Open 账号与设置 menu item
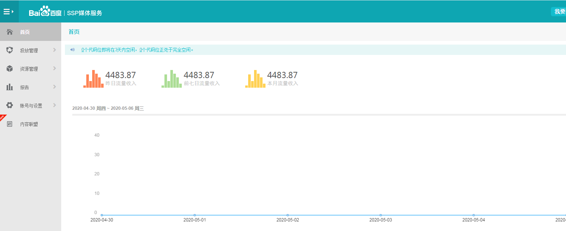This screenshot has height=231, width=566. [x=31, y=105]
